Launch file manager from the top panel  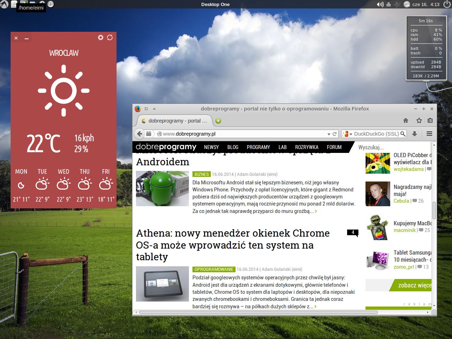tap(14, 4)
